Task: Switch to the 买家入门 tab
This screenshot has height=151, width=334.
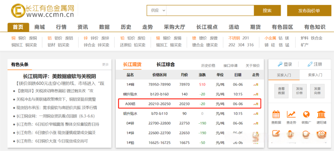Action: pos(284,75)
